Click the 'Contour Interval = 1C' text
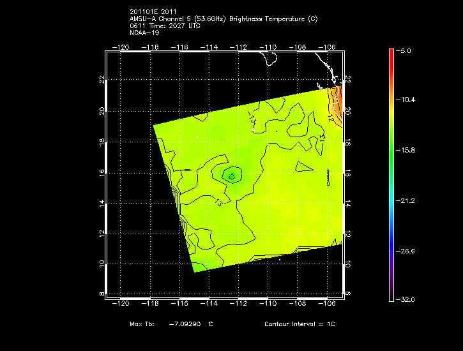This screenshot has width=463, height=351. [300, 324]
